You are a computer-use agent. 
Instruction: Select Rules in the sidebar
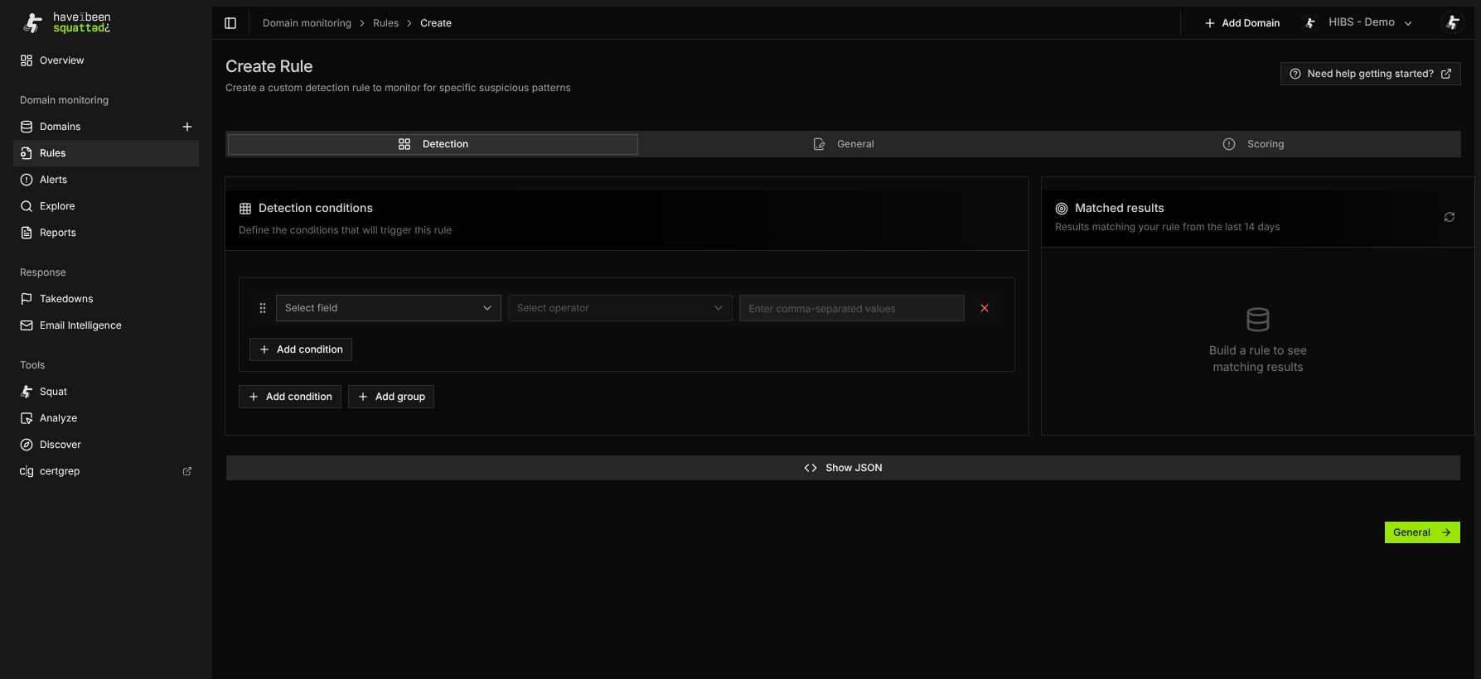coord(106,153)
